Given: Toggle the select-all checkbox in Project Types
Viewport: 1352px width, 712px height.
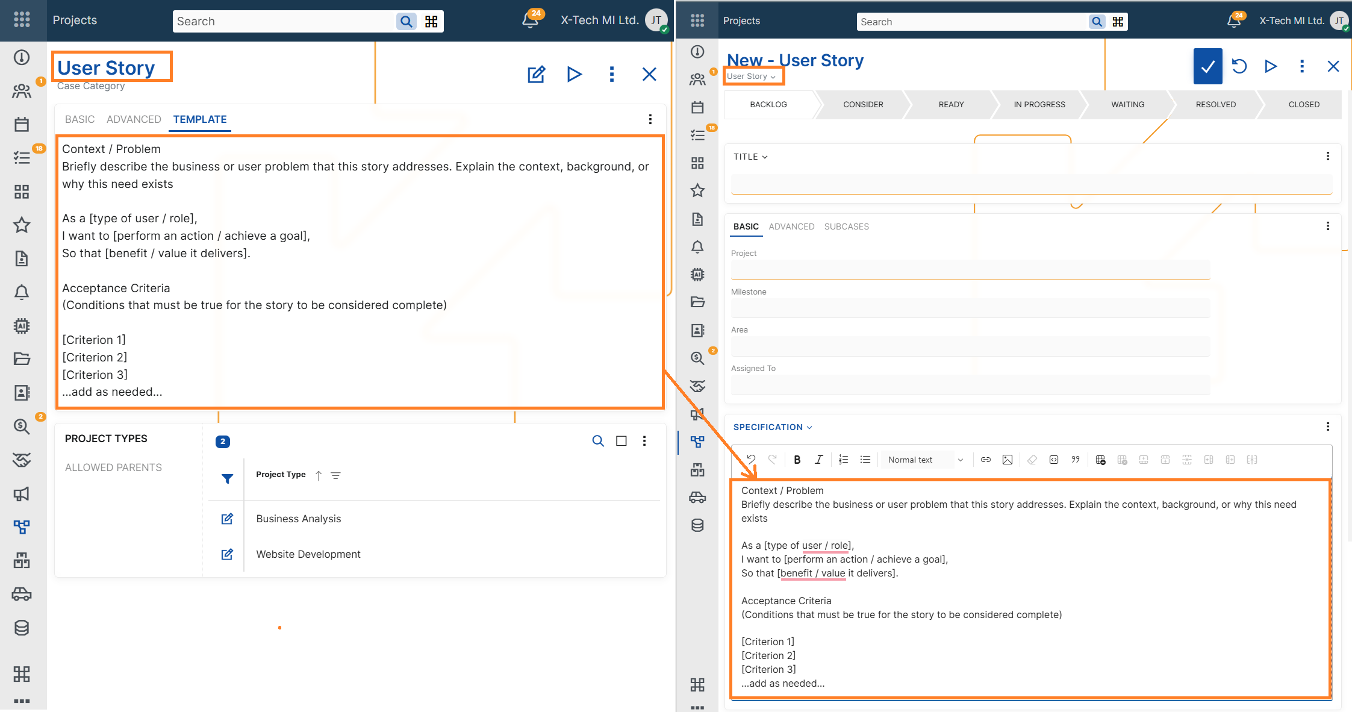Looking at the screenshot, I should click(x=621, y=441).
